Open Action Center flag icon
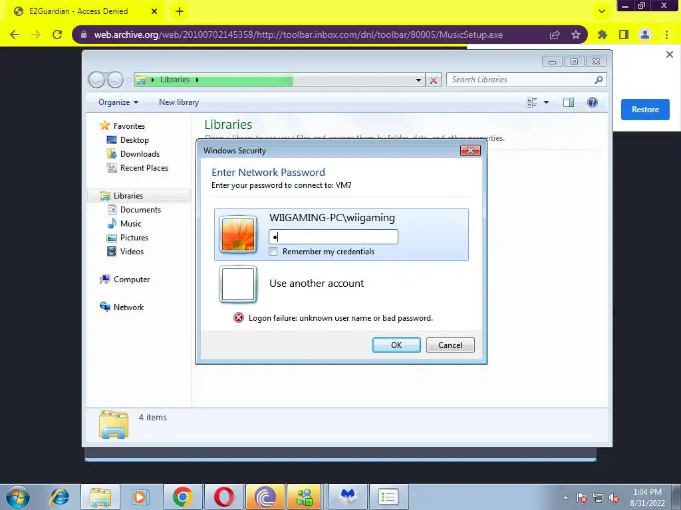This screenshot has height=510, width=681. [581, 498]
